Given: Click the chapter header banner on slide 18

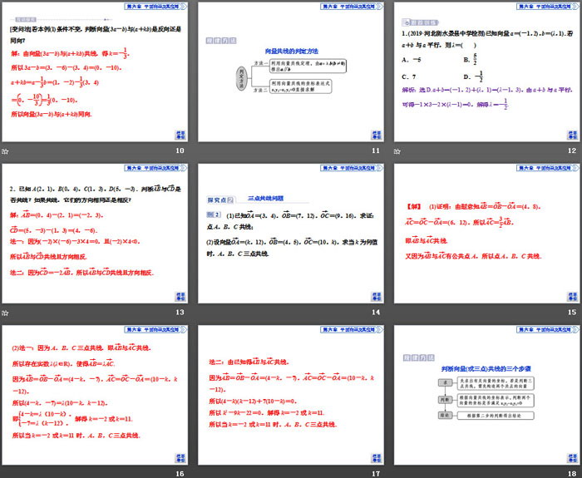Looking at the screenshot, I should pos(547,329).
